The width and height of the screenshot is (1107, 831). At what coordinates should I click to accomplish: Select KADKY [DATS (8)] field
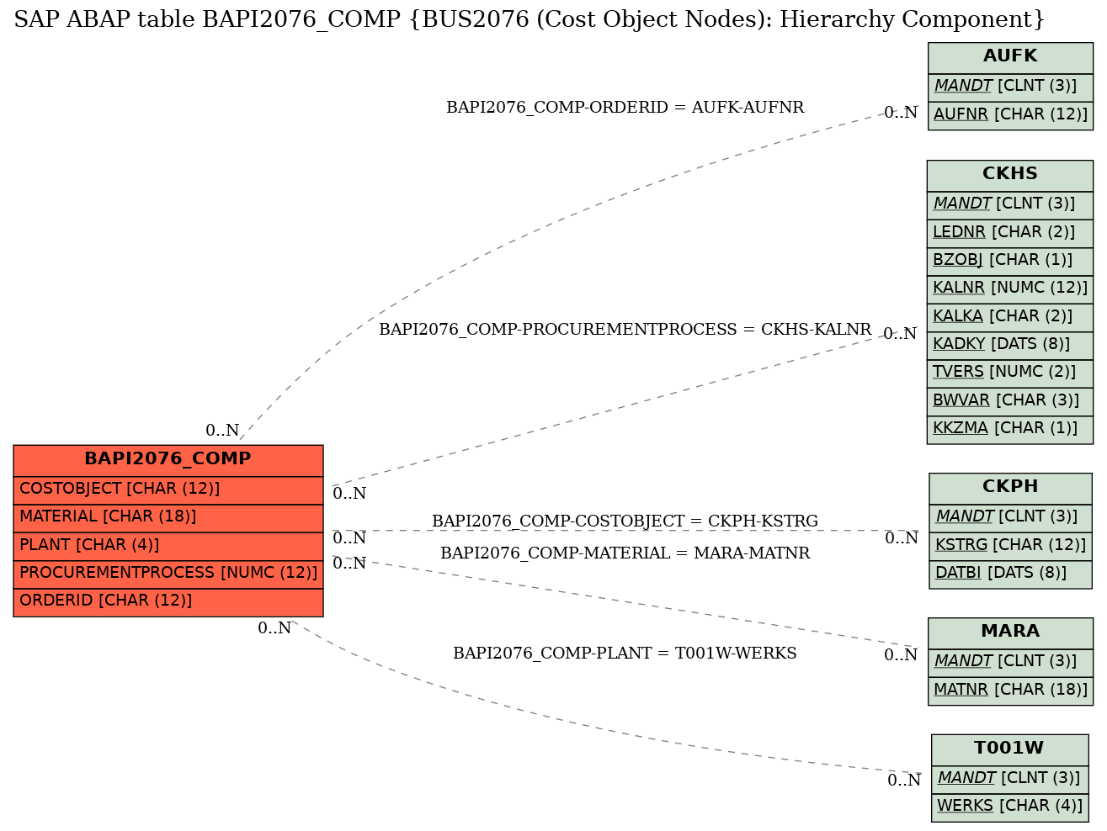point(1010,345)
